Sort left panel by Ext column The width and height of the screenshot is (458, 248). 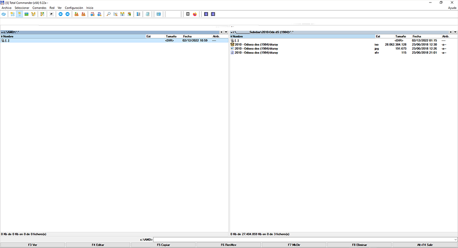click(x=155, y=37)
